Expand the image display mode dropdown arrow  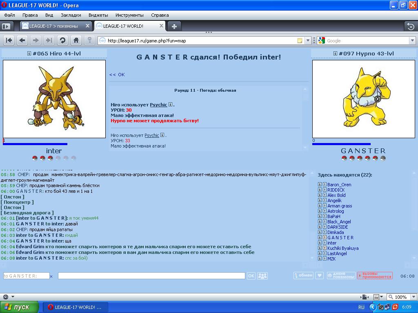coord(382,297)
